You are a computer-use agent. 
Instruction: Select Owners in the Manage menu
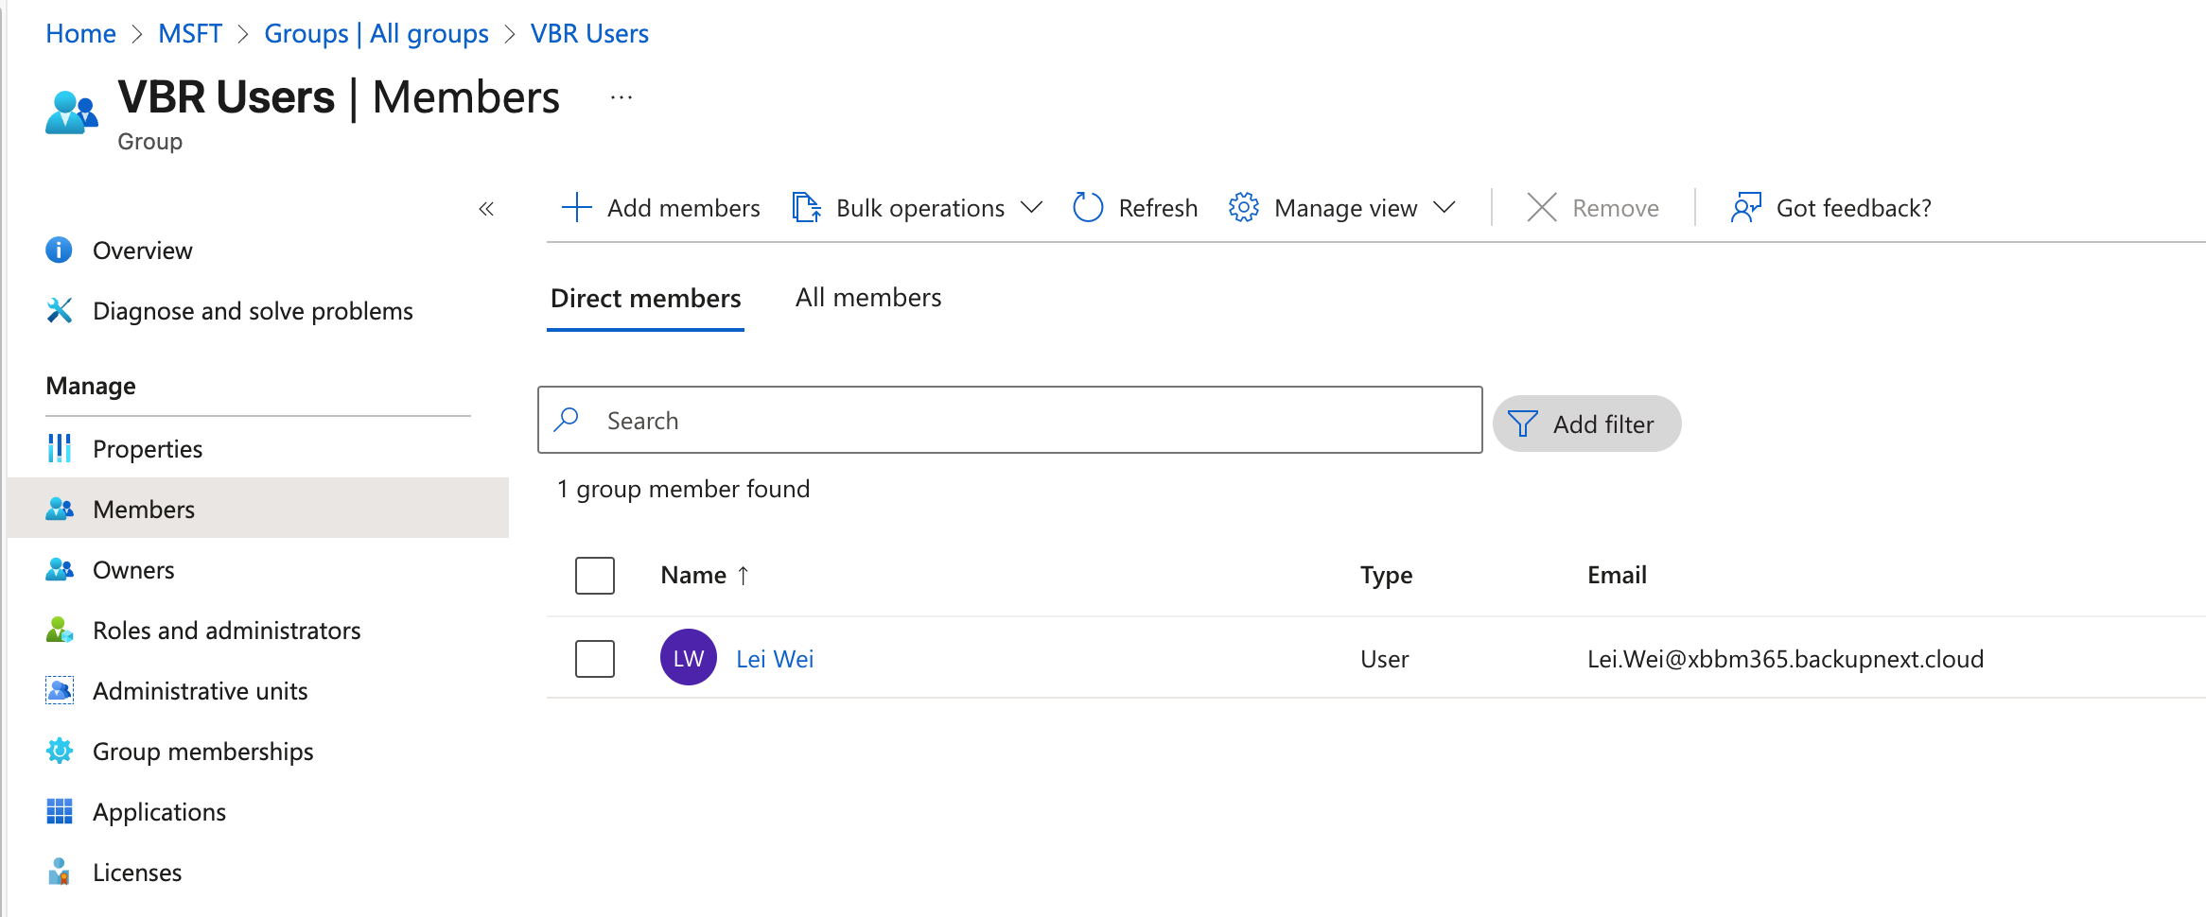tap(133, 569)
